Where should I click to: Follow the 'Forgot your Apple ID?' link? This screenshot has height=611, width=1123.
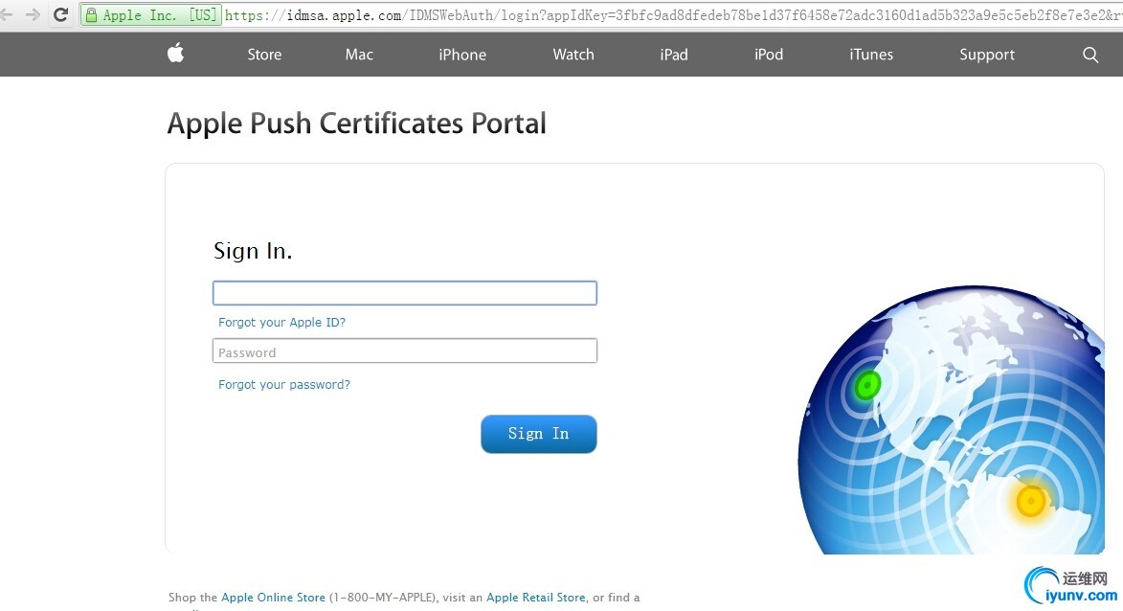pos(281,323)
